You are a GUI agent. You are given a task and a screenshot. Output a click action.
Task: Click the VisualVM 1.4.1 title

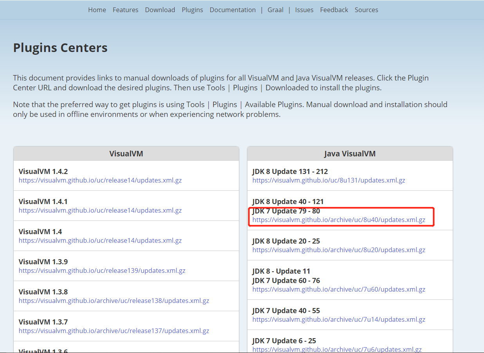[x=43, y=201]
